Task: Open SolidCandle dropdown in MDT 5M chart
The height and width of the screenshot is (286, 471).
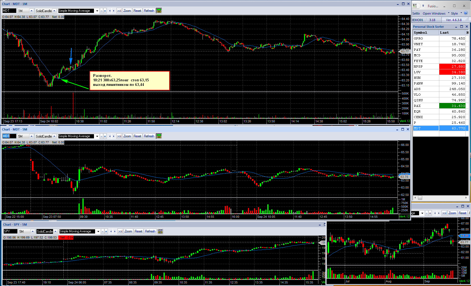Action: (54, 136)
